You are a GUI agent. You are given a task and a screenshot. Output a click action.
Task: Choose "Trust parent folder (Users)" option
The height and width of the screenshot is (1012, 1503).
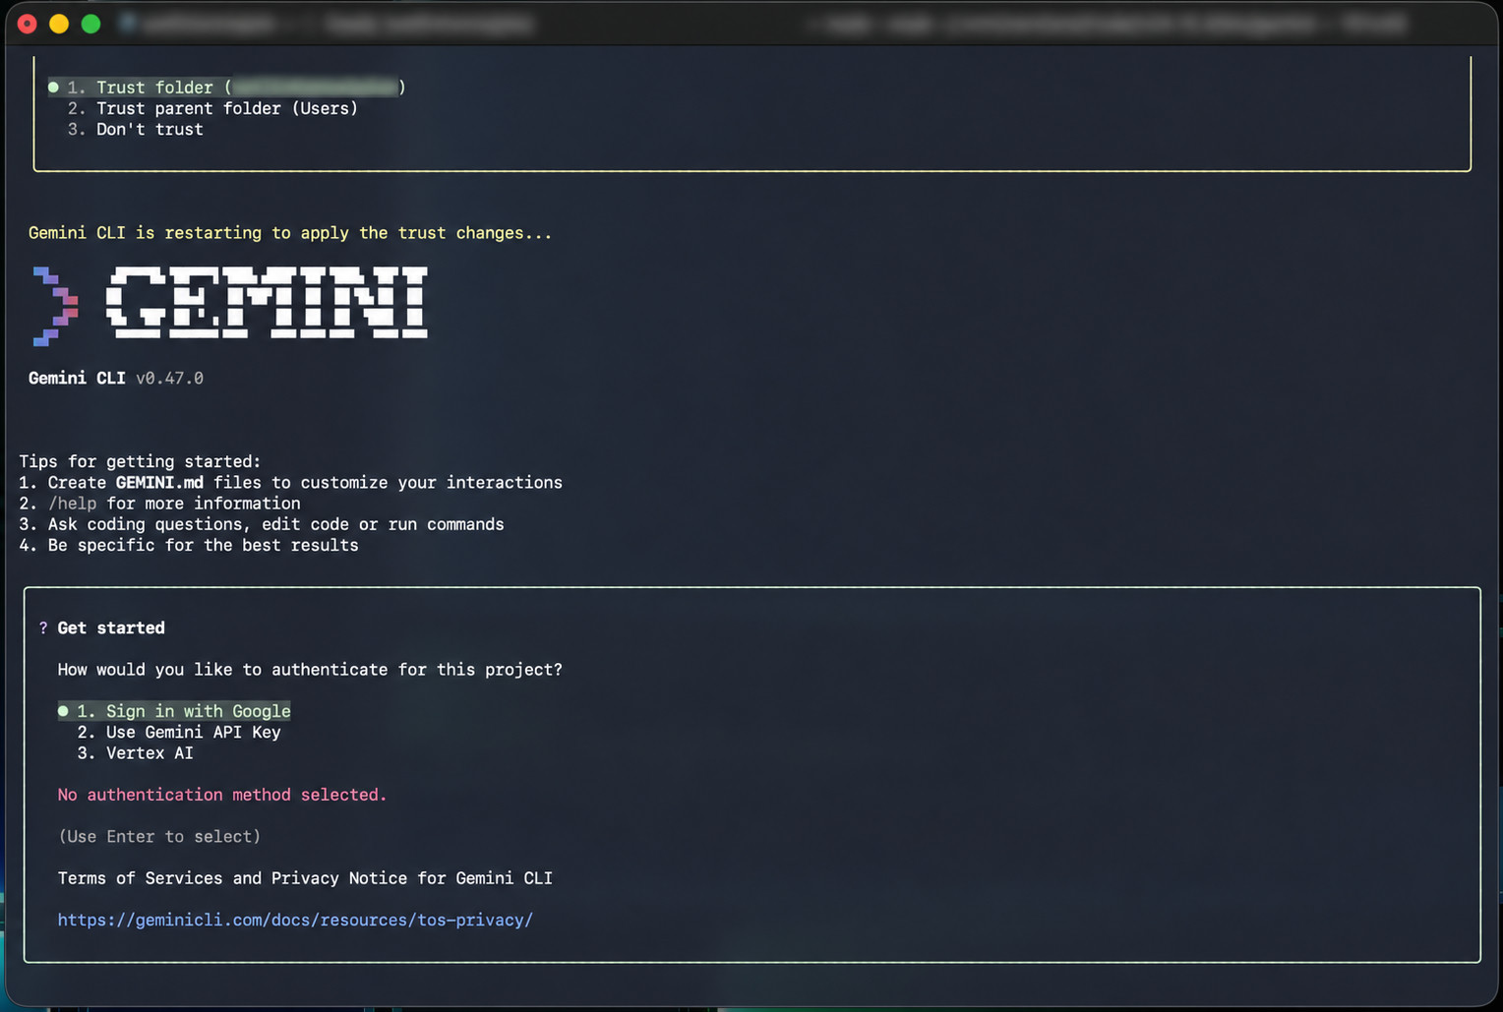[x=212, y=108]
